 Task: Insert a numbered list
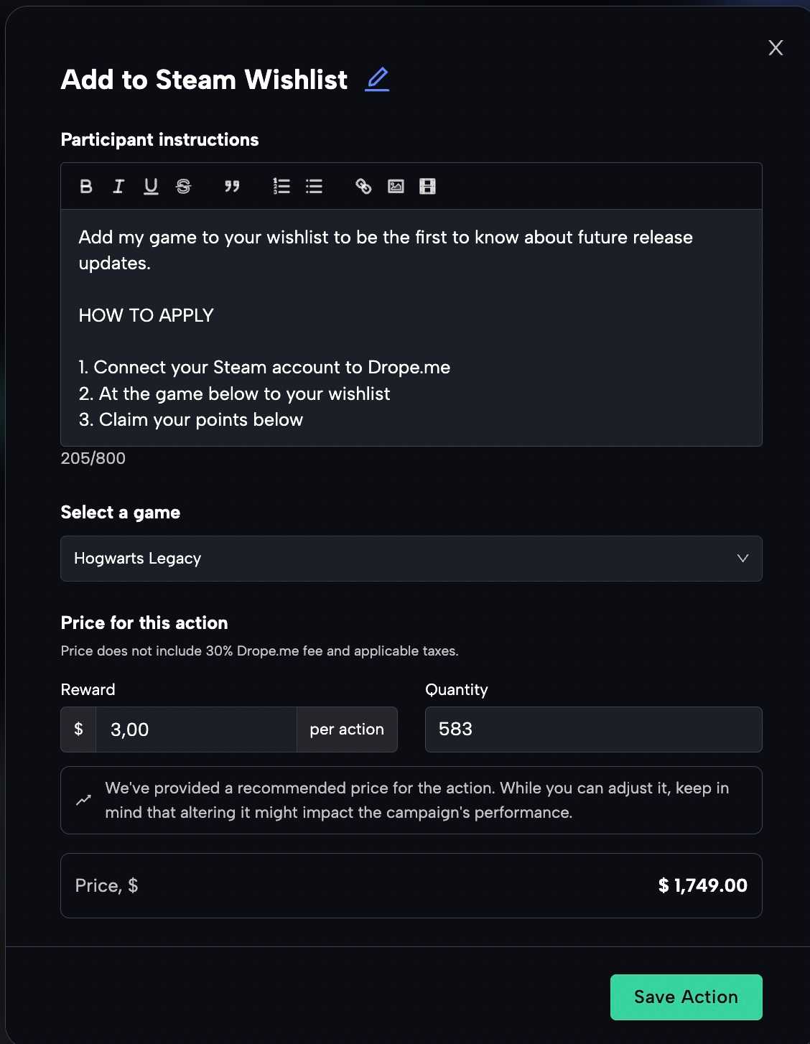[x=281, y=187]
